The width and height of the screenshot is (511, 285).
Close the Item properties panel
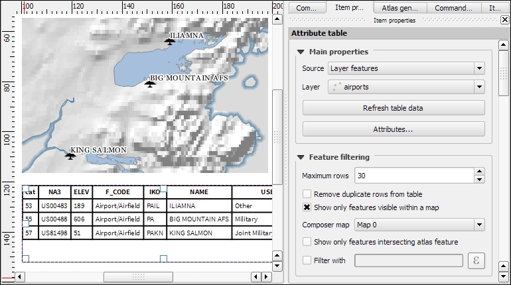click(504, 20)
